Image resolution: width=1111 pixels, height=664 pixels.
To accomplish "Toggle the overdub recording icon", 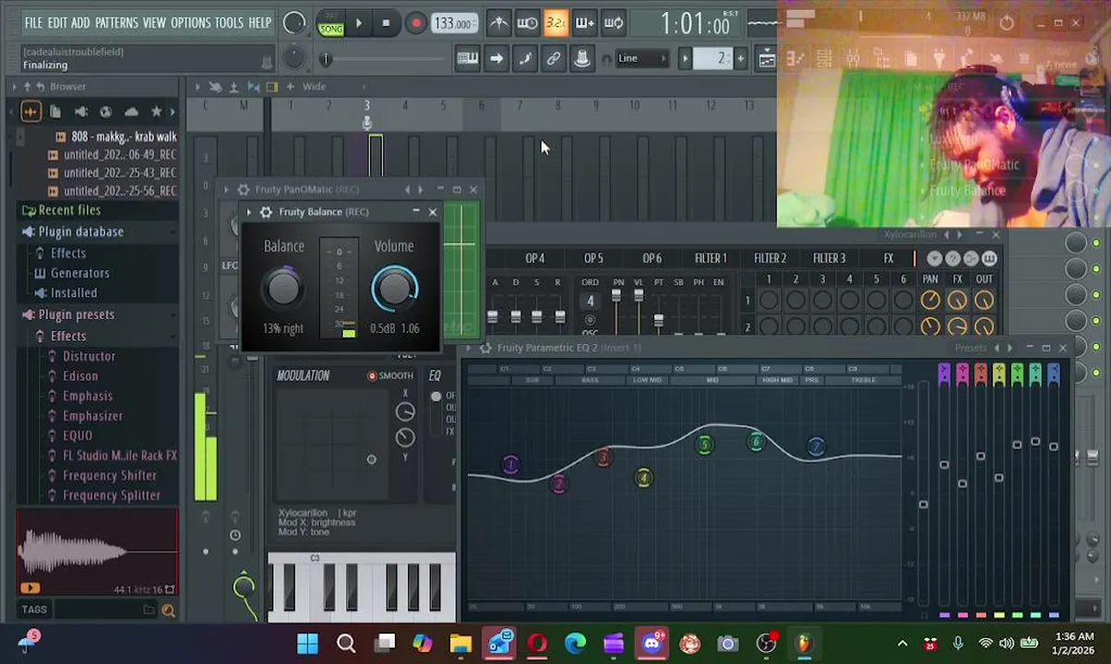I will click(x=584, y=23).
